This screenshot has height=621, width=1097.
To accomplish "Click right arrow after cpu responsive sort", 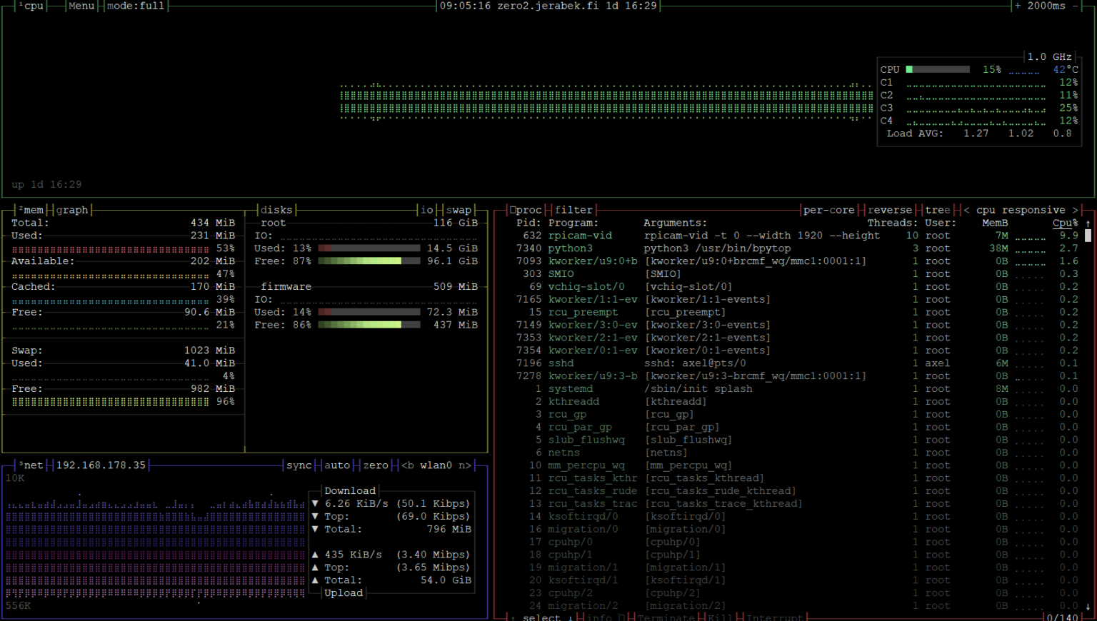I will point(1075,210).
